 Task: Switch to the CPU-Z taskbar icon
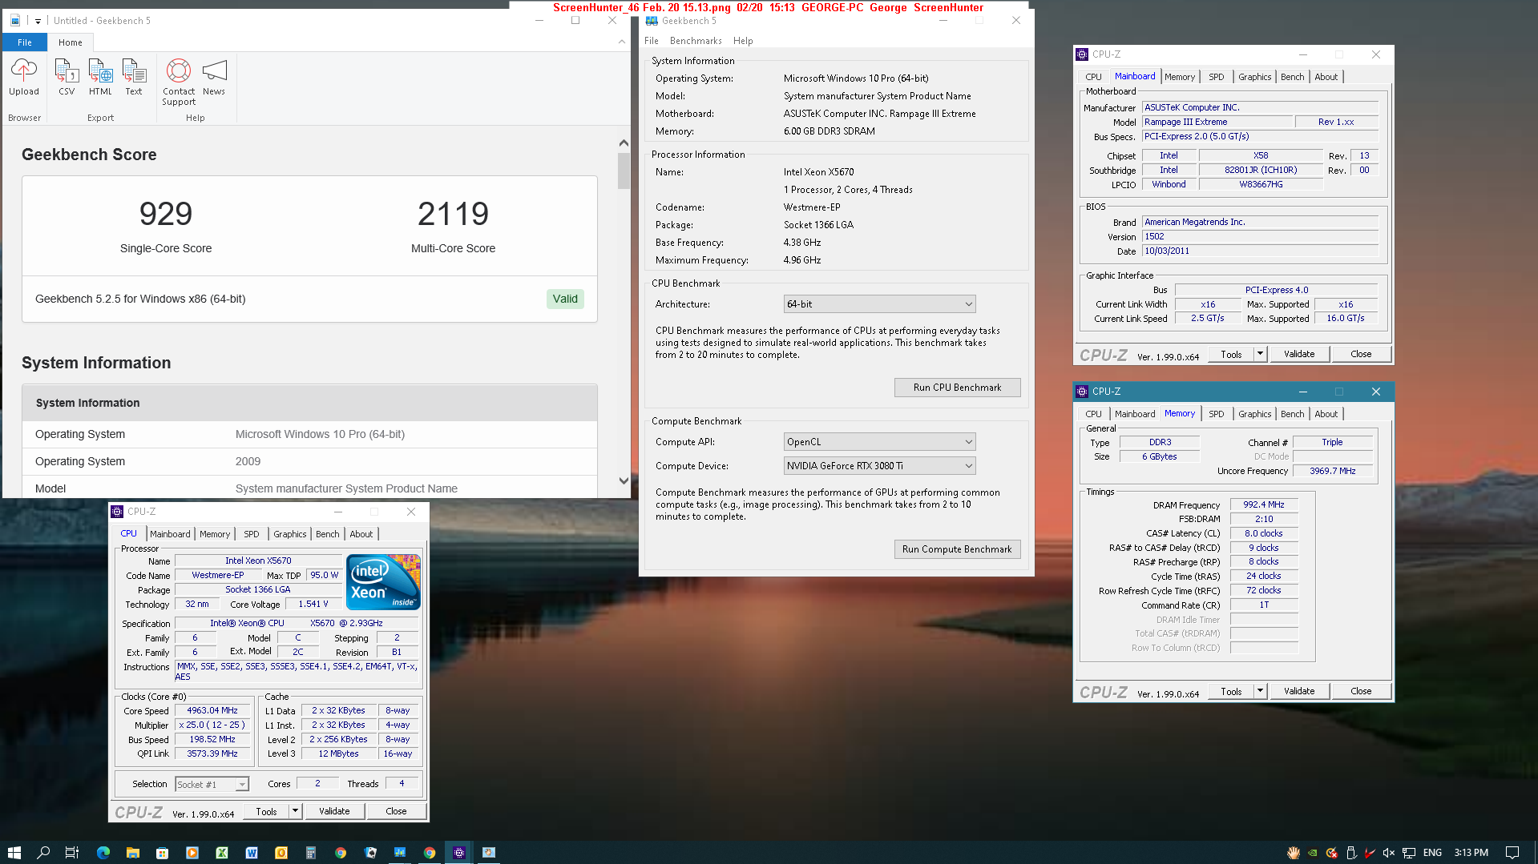pos(459,853)
